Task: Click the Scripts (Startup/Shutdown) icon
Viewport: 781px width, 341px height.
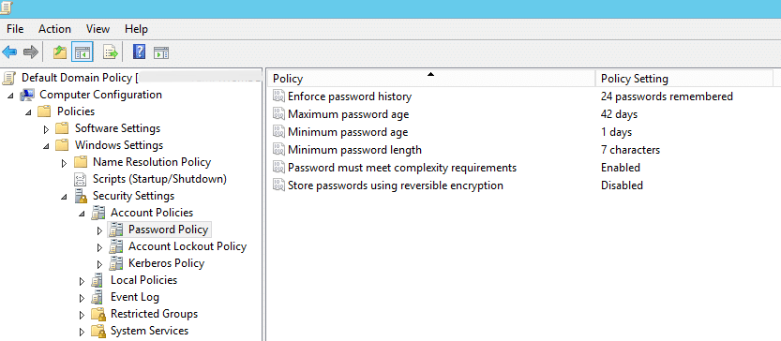Action: pos(80,179)
